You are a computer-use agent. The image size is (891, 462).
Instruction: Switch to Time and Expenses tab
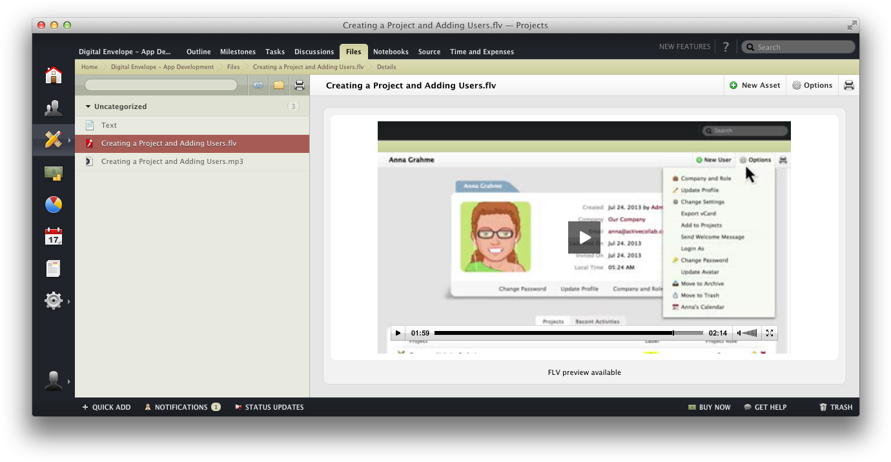482,52
